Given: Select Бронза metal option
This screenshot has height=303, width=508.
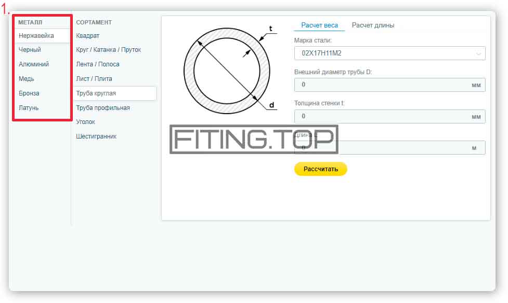Looking at the screenshot, I should (x=29, y=93).
